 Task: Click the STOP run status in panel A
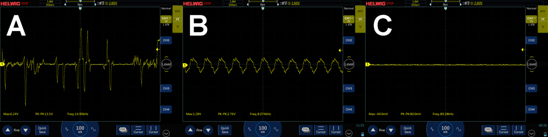click(25, 3)
